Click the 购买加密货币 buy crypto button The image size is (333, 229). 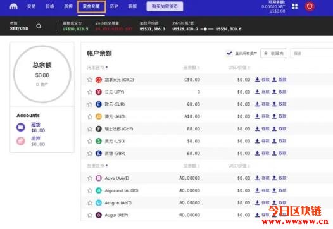pyautogui.click(x=165, y=6)
